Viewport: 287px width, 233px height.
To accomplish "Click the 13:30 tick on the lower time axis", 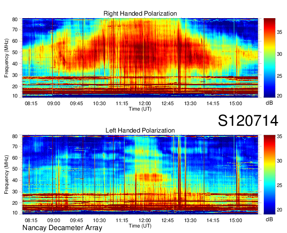I will tap(190, 220).
